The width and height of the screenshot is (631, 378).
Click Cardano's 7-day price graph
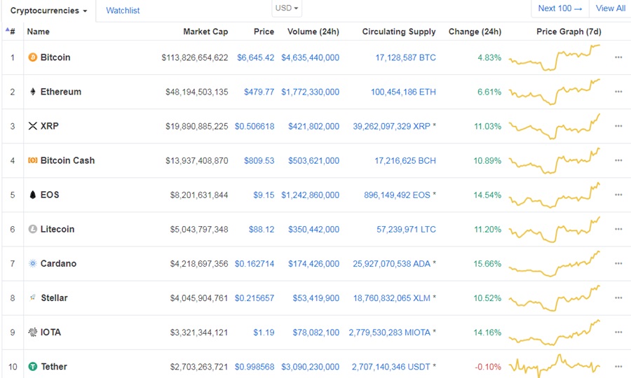coord(554,263)
